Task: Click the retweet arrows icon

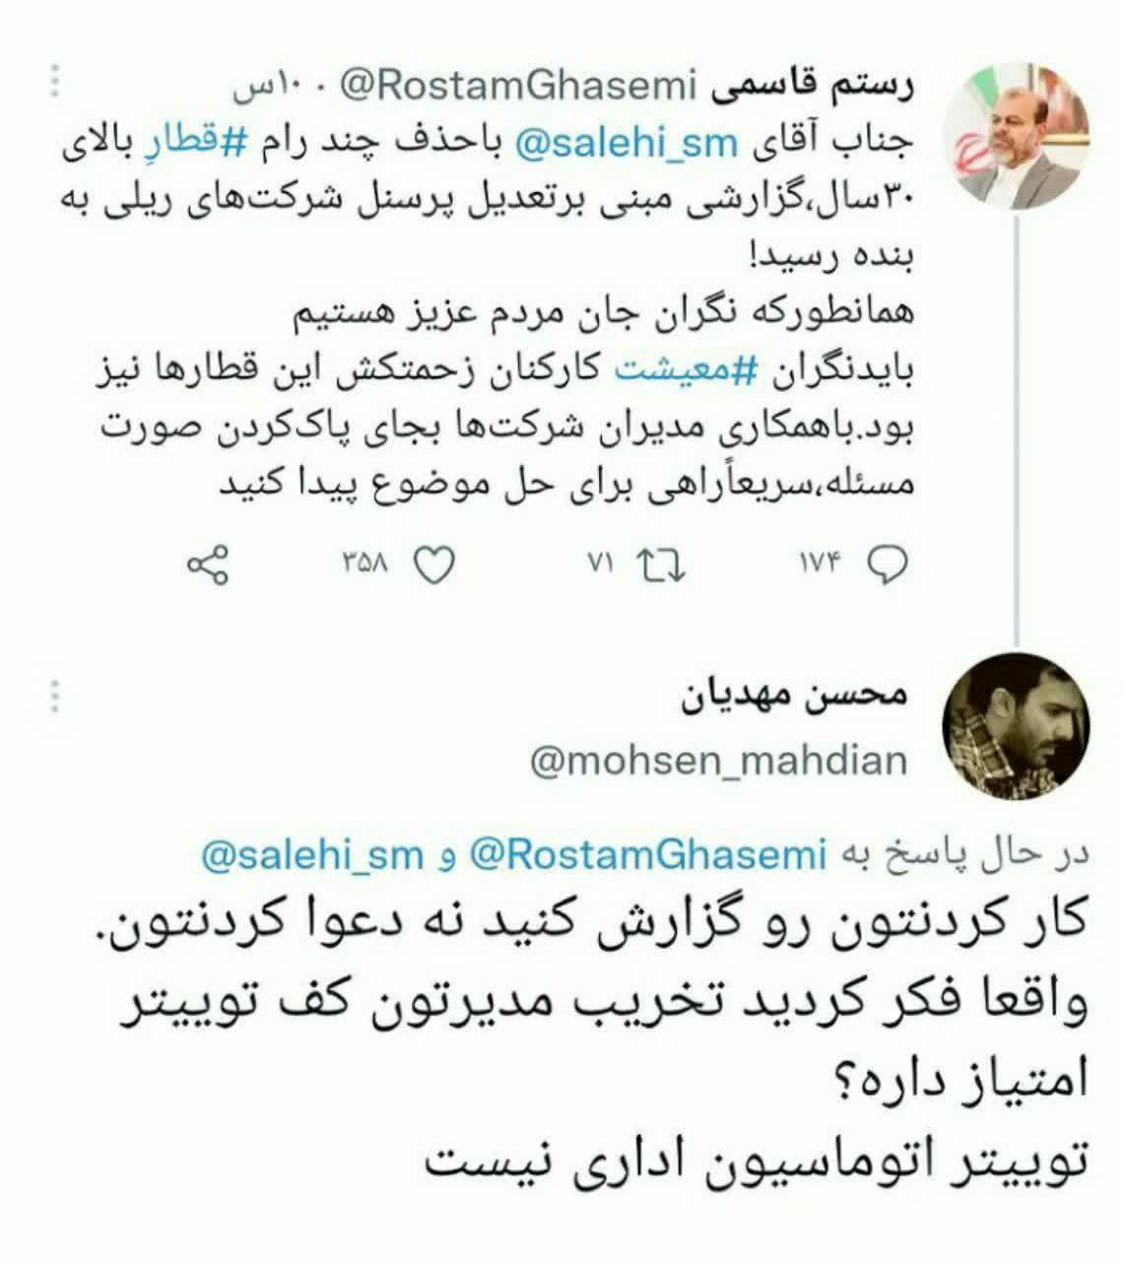Action: [x=659, y=565]
